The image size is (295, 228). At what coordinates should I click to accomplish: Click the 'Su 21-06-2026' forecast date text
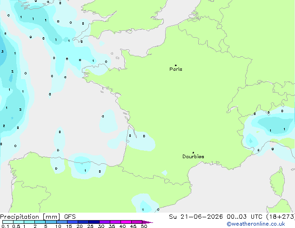point(196,217)
